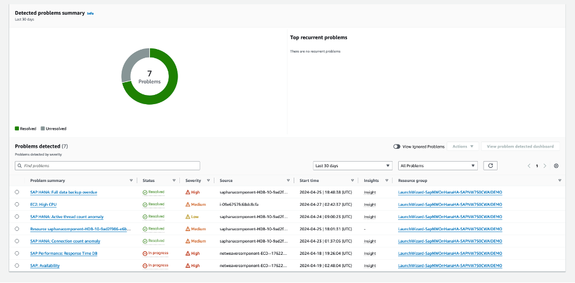Click Low severity warning for Active thread count anomaly
The image size is (575, 283).
coord(192,216)
